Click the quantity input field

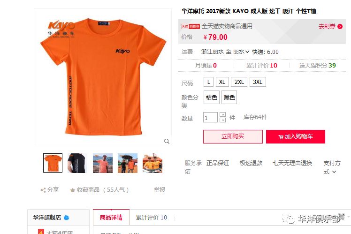coord(210,117)
